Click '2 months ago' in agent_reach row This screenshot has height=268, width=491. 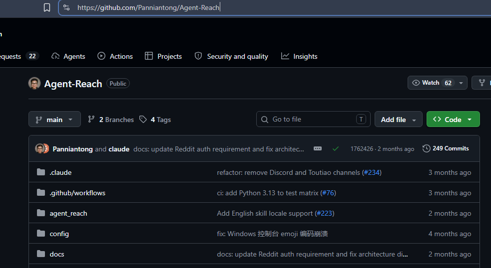450,213
